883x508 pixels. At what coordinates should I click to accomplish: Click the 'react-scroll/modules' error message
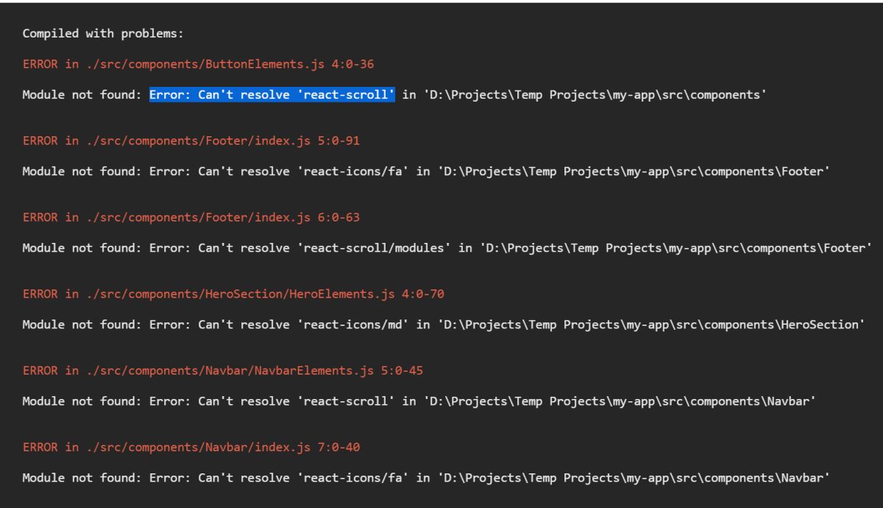coord(446,247)
